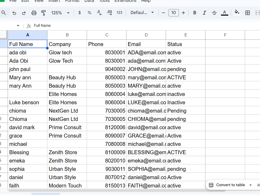
Task: Expand the Convert to table dropdown arrow
Action: [251, 185]
